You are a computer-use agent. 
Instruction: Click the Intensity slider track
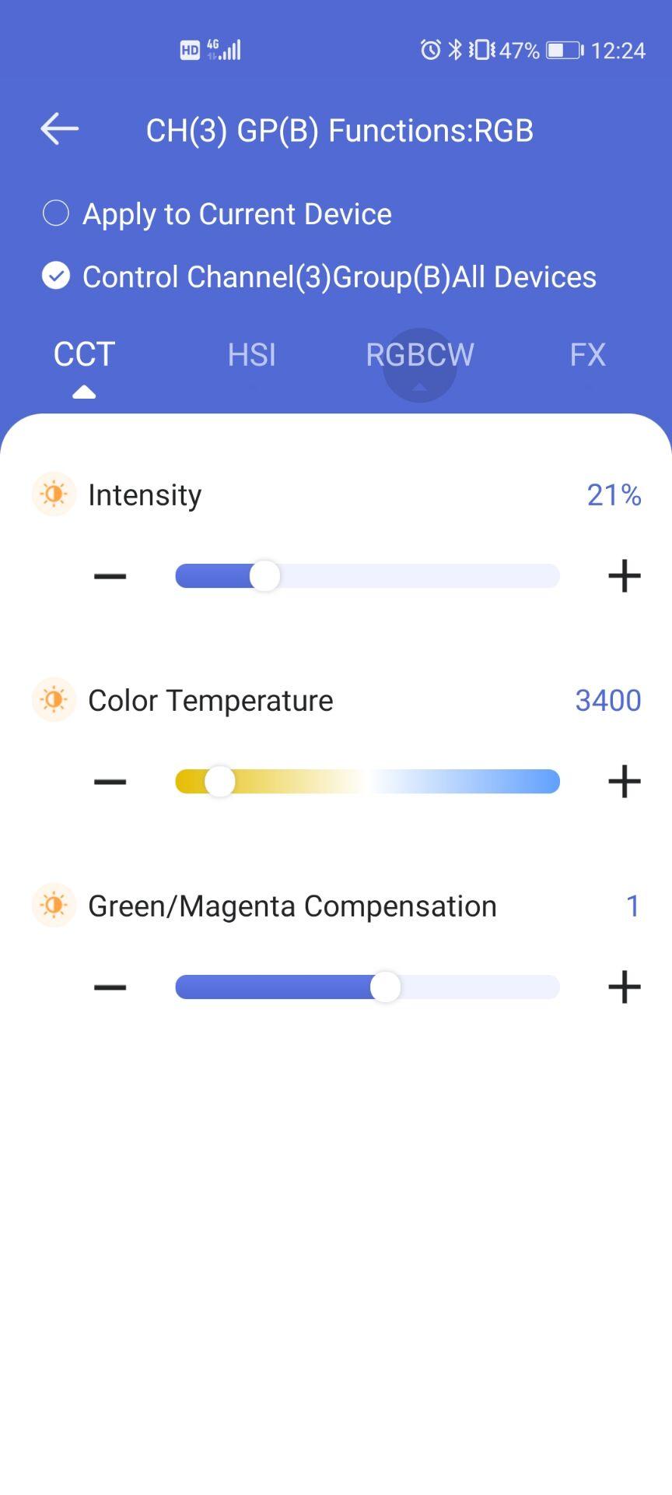click(367, 576)
